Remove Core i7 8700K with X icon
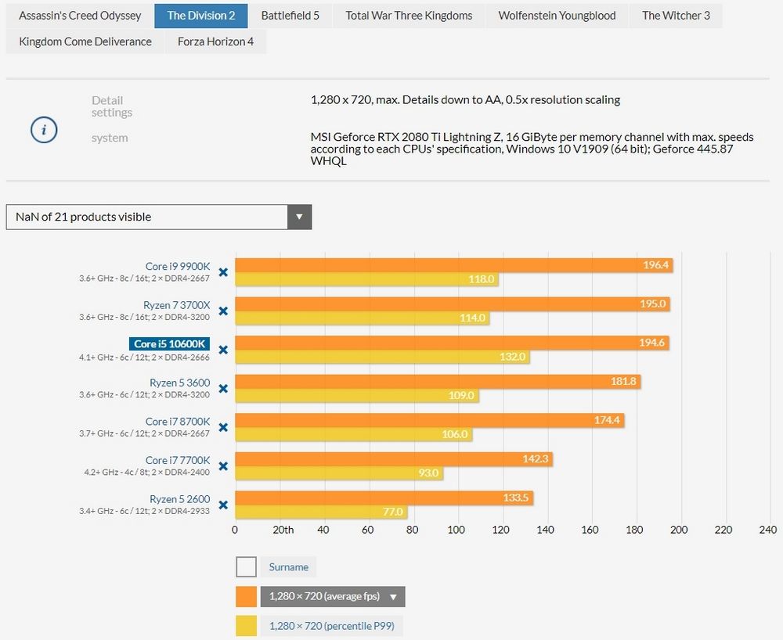Screen dimensions: 783x640 223,427
